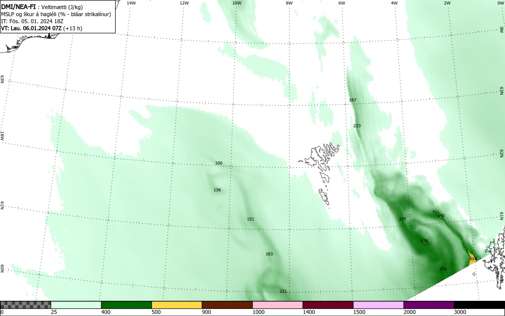Click the black 3000+ legend swatch
The image size is (505, 316).
pos(479,305)
